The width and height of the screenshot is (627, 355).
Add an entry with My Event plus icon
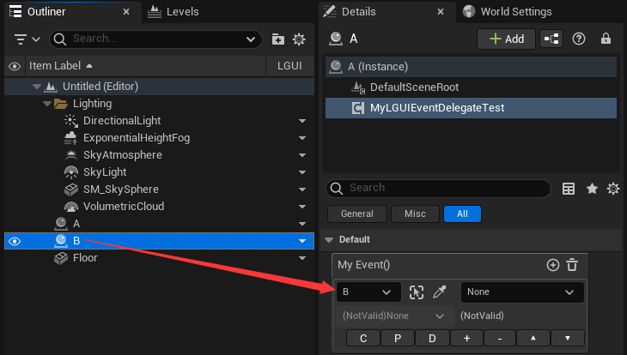553,266
